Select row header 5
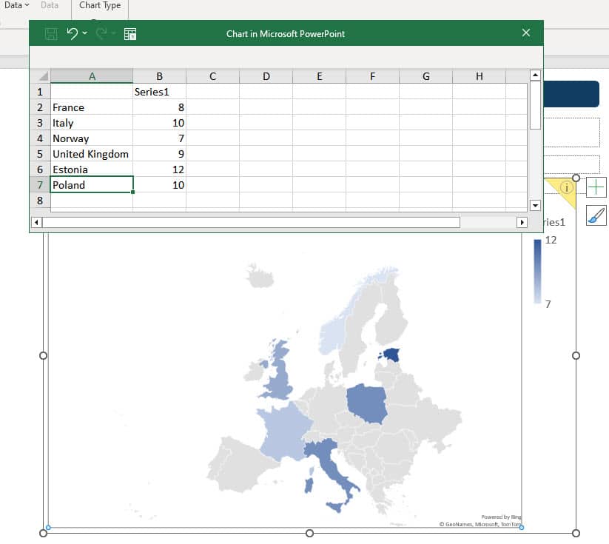The image size is (609, 544). pyautogui.click(x=40, y=153)
